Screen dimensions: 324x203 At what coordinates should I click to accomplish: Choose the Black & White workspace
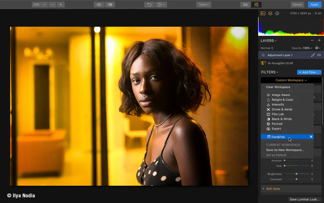281,119
